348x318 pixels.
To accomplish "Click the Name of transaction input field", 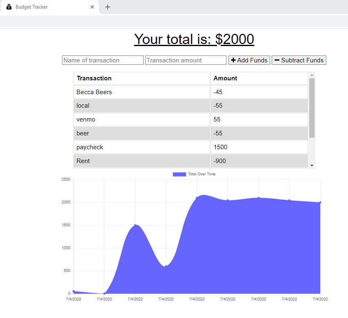I will (x=102, y=60).
